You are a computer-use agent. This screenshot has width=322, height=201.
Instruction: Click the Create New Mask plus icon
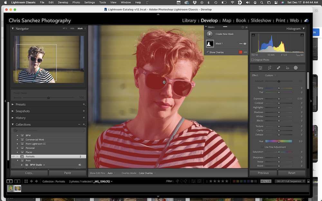click(210, 34)
